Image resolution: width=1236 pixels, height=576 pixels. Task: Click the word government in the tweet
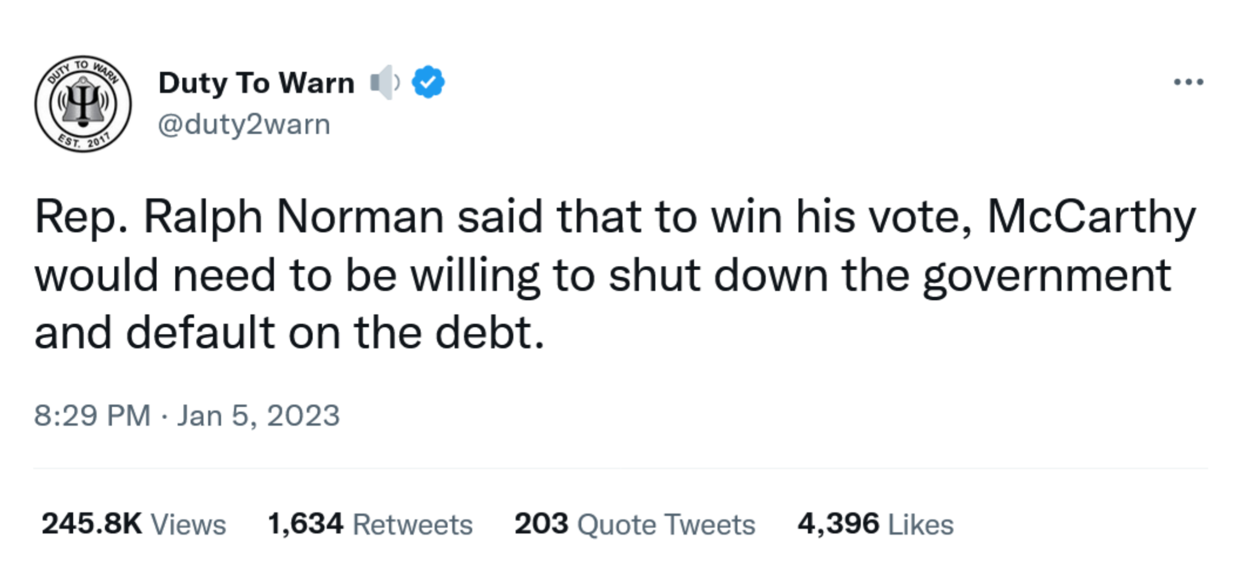pyautogui.click(x=1047, y=277)
